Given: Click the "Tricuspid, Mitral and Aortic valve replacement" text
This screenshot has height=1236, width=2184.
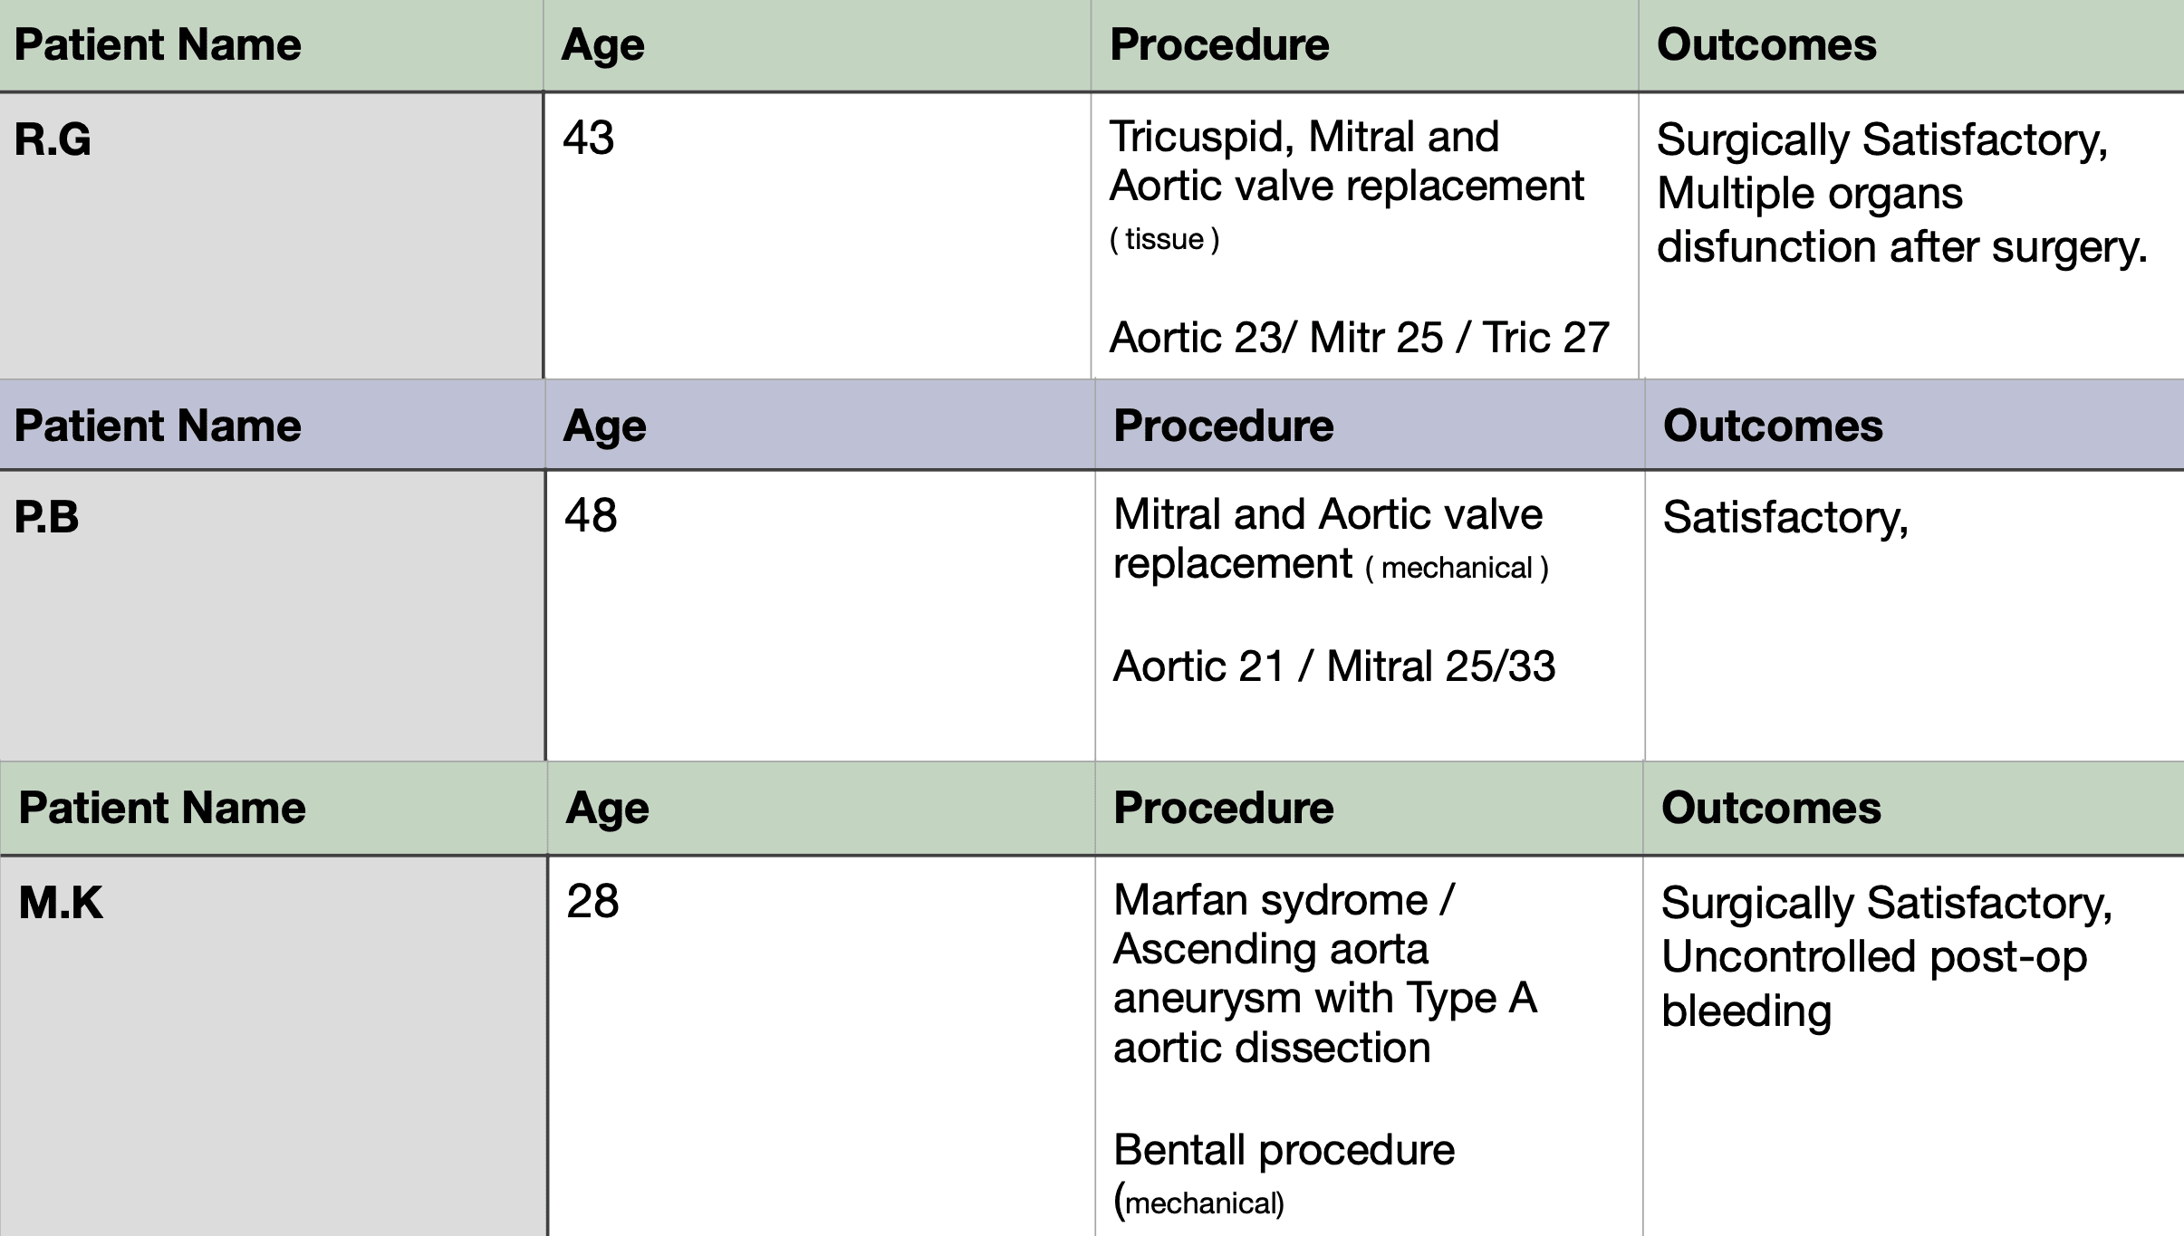Looking at the screenshot, I should pos(1346,161).
